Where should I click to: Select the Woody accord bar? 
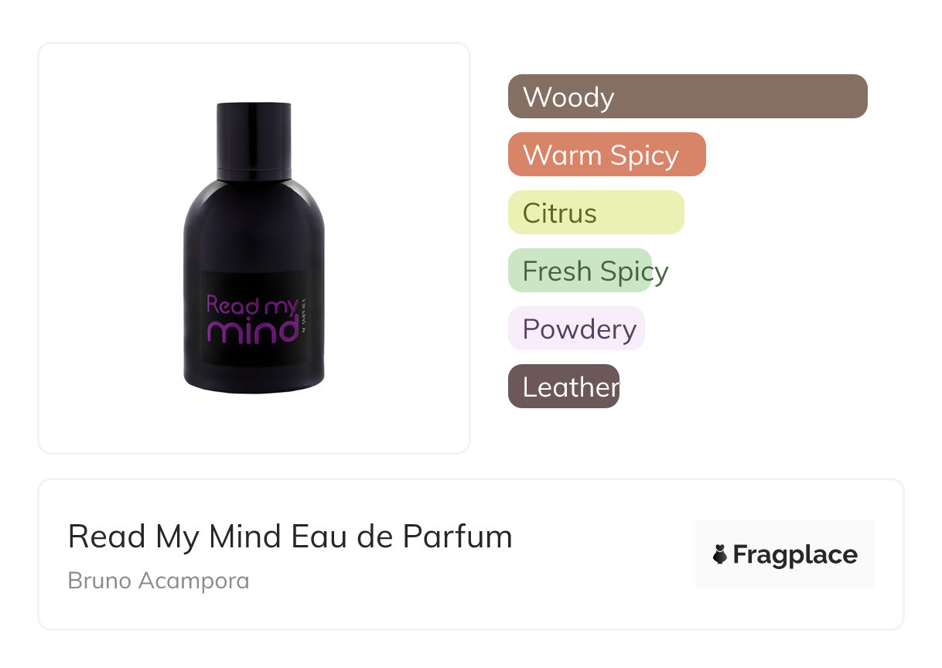click(x=688, y=97)
